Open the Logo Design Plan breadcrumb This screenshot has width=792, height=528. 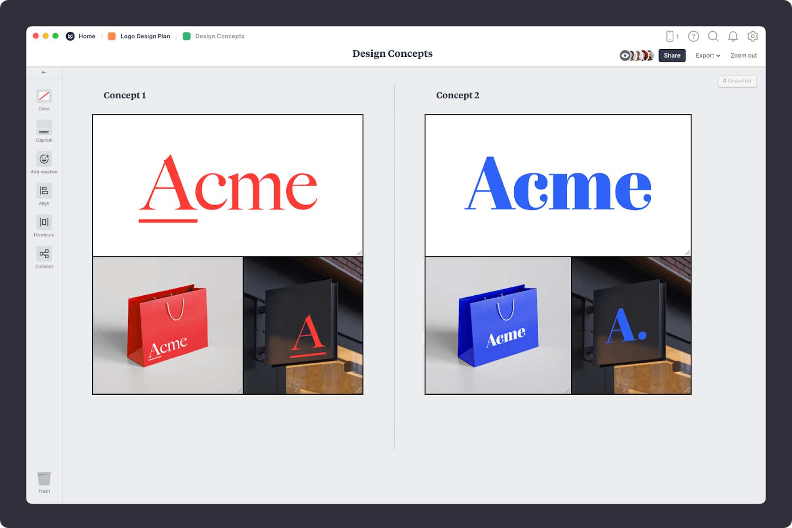coord(146,36)
